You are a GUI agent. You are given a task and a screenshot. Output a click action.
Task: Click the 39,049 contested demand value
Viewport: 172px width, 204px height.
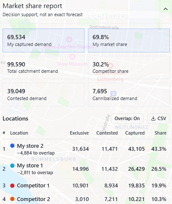click(16, 91)
